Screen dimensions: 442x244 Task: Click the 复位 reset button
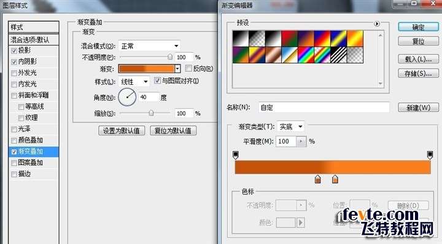click(x=418, y=41)
